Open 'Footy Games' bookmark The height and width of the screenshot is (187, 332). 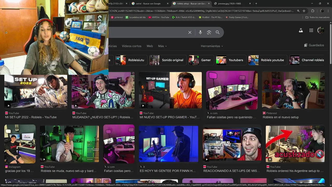pyautogui.click(x=237, y=17)
